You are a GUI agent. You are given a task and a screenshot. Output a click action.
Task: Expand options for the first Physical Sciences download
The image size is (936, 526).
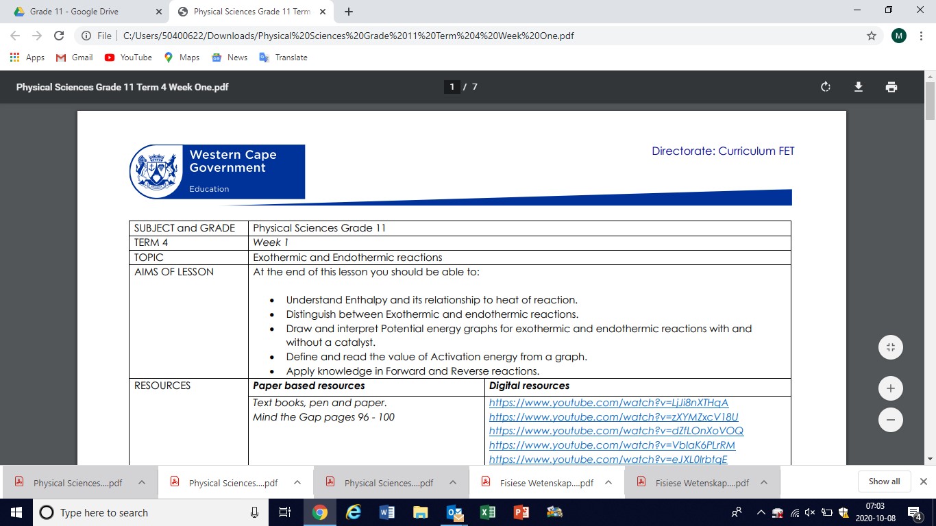tap(142, 483)
